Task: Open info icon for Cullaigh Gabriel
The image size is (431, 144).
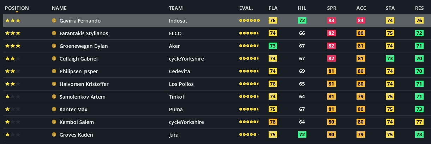Action: coord(54,59)
